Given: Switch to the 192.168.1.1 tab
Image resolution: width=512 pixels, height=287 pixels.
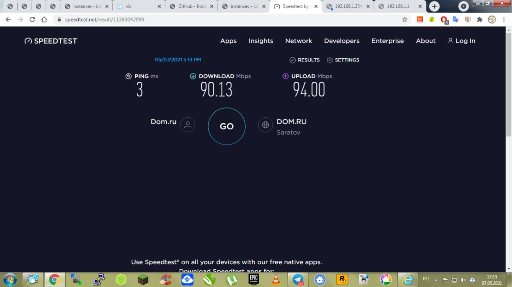Looking at the screenshot, I should click(400, 6).
